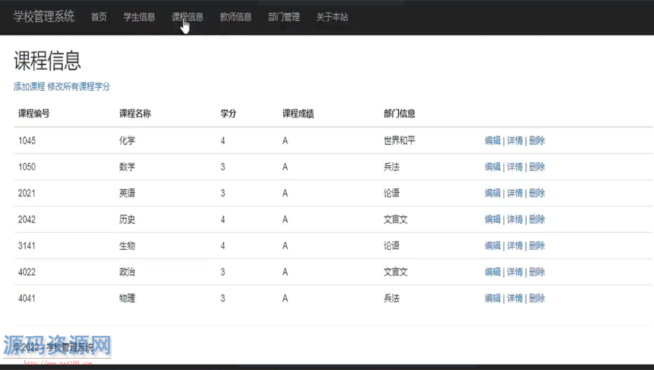The width and height of the screenshot is (654, 370).
Task: View 详情 for the 数学 course
Action: pos(515,166)
